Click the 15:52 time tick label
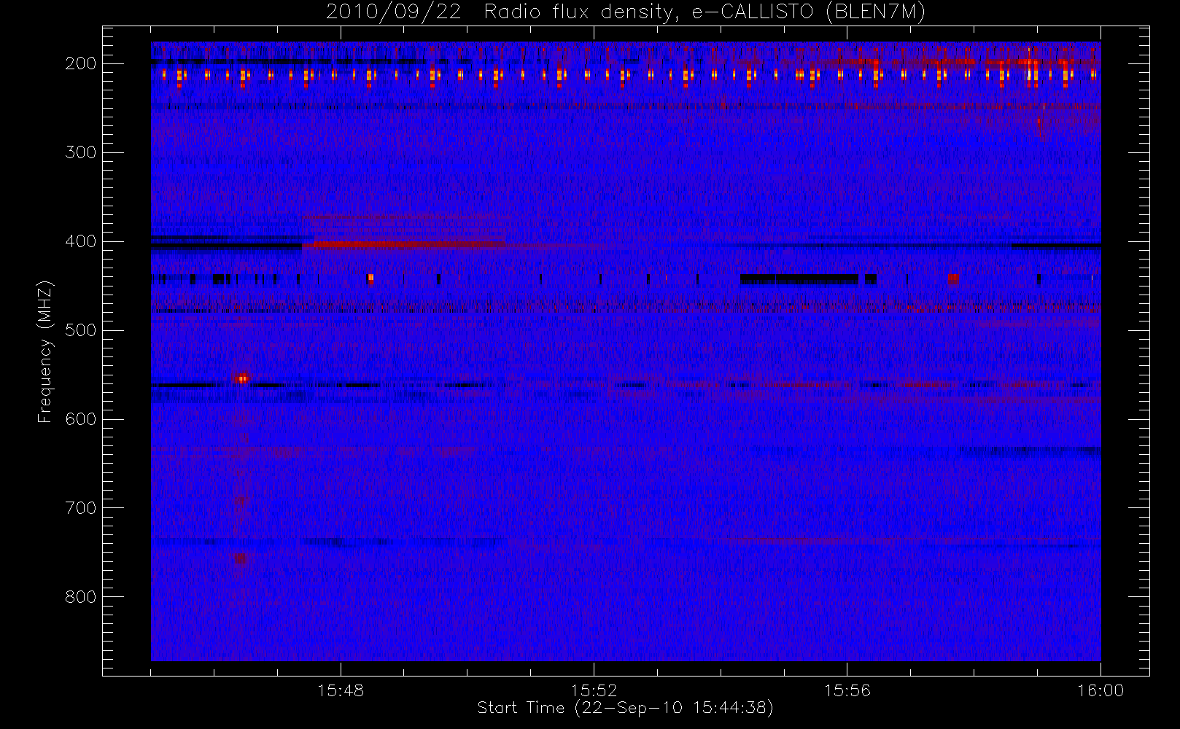1180x729 pixels. (x=594, y=690)
